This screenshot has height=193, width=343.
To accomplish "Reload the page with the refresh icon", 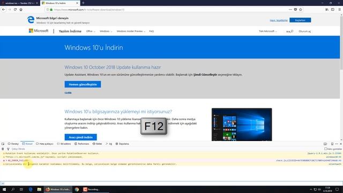I will 15,10.
